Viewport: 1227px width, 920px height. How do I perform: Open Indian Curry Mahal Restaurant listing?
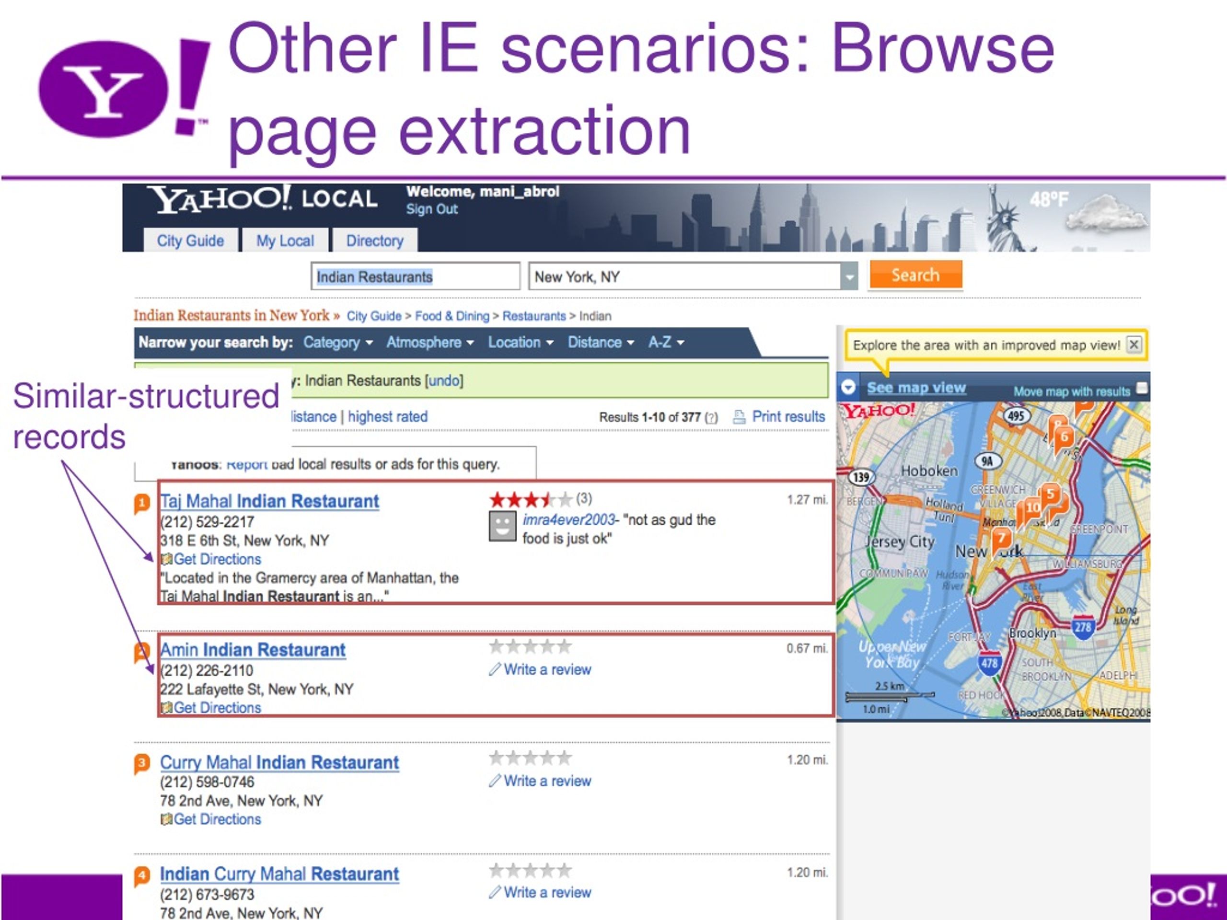coord(279,874)
